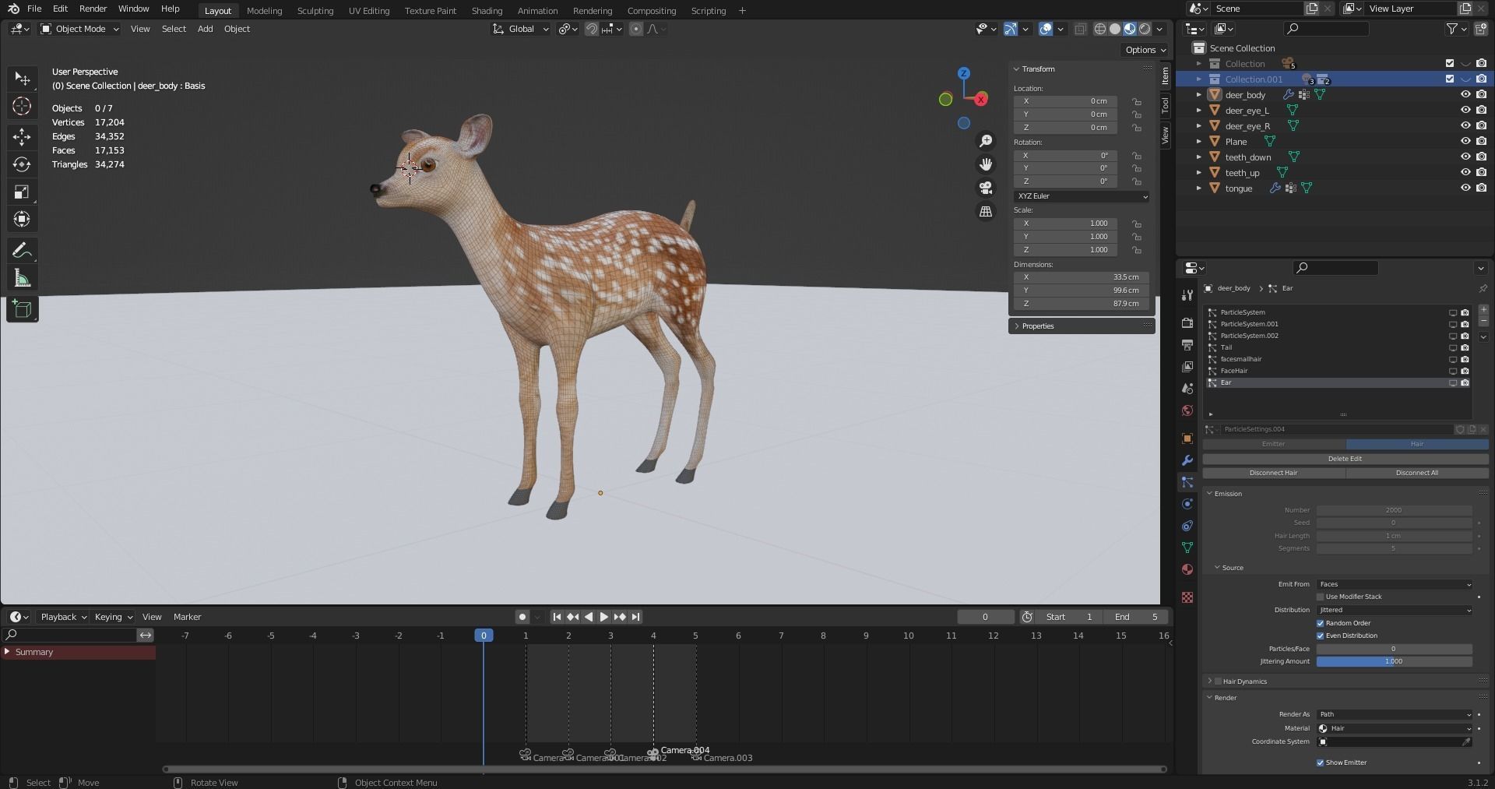Open the World properties tab icon
Screen dimensions: 1495x789
1187,410
